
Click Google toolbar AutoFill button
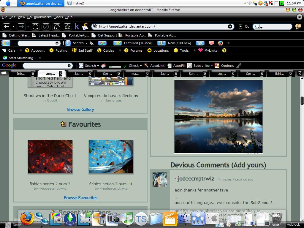pyautogui.click(x=176, y=66)
